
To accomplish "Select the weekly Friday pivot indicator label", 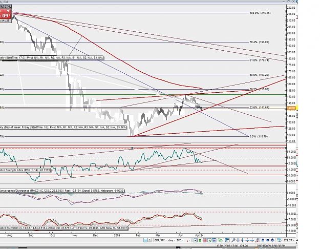I will click(x=63, y=127).
